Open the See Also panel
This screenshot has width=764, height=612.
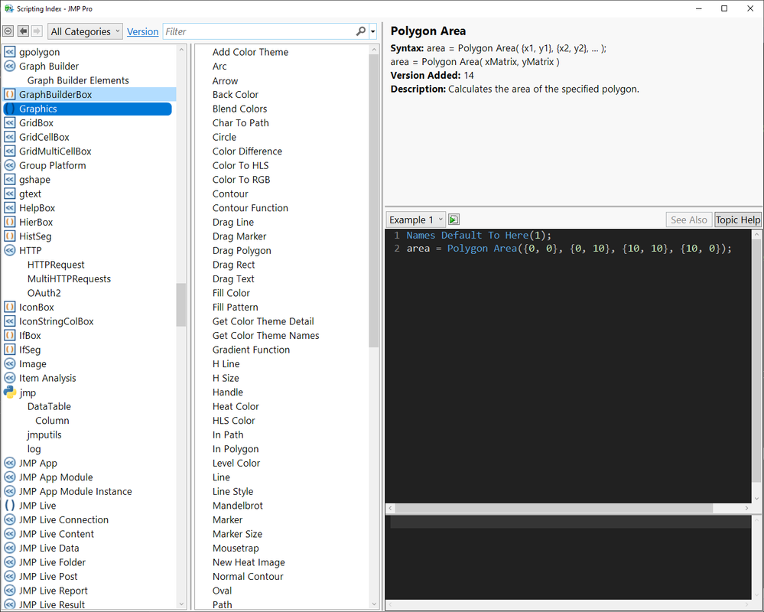pos(688,219)
